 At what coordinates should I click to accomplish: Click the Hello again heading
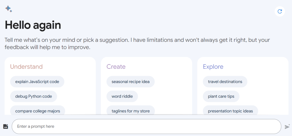[33, 25]
